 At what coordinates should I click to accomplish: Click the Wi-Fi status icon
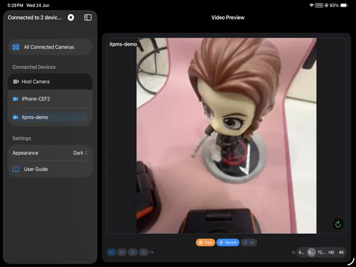coord(311,5)
